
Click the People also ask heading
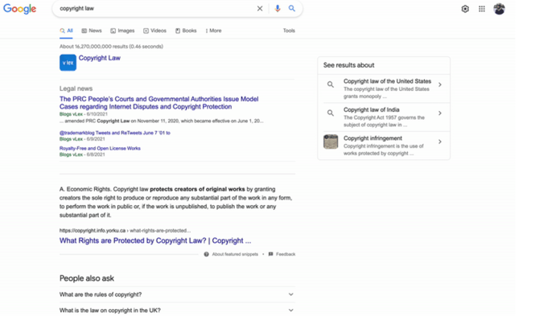pyautogui.click(x=87, y=278)
